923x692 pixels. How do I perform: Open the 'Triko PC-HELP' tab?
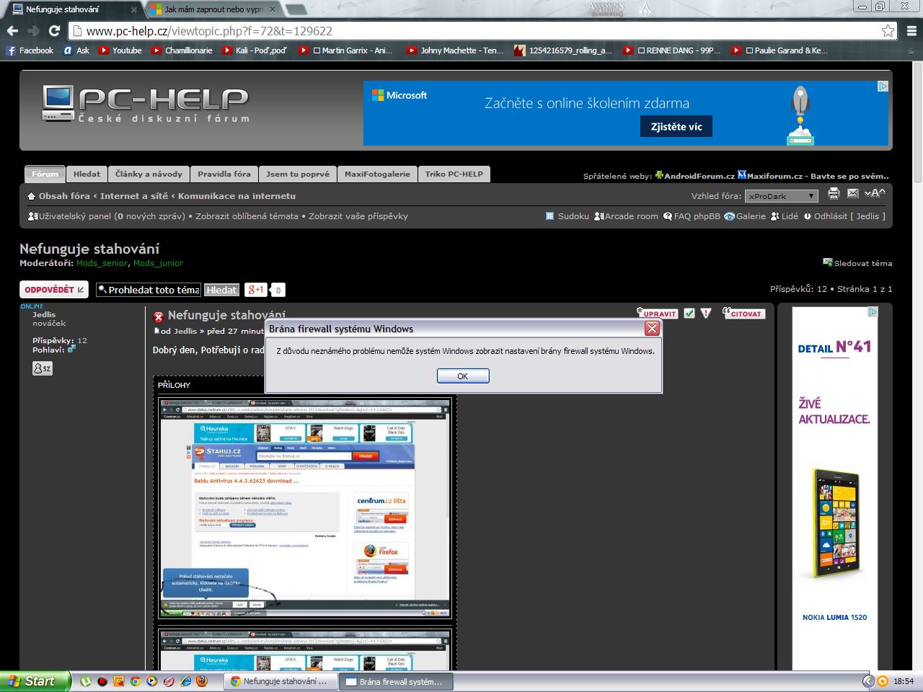click(454, 174)
